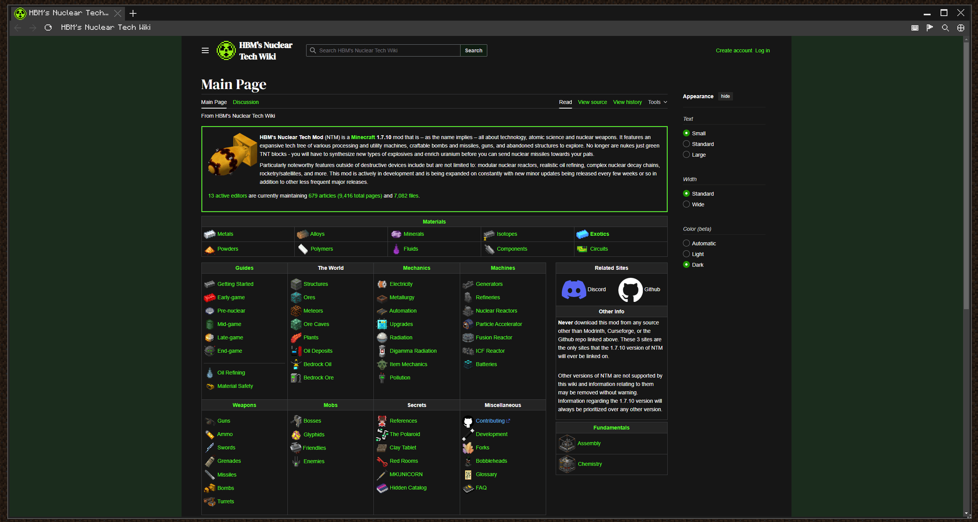
Task: Select Automatic color theme
Action: tap(686, 243)
